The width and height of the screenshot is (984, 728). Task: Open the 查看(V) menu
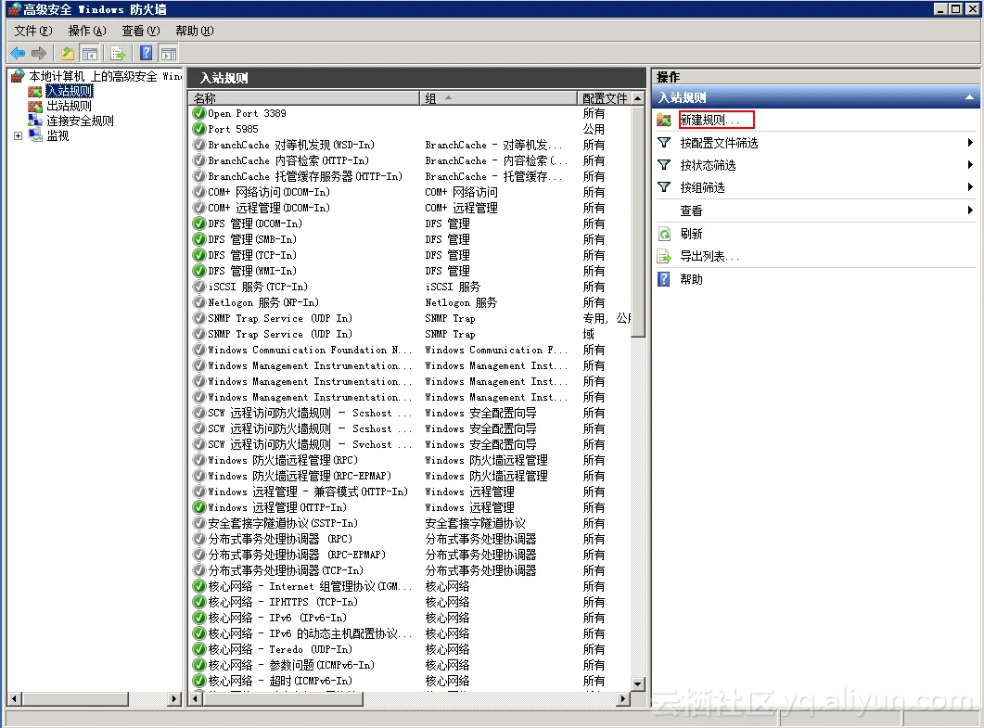(x=141, y=31)
